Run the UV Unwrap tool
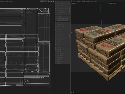Viewport: 125px width, 94px height. (62, 10)
